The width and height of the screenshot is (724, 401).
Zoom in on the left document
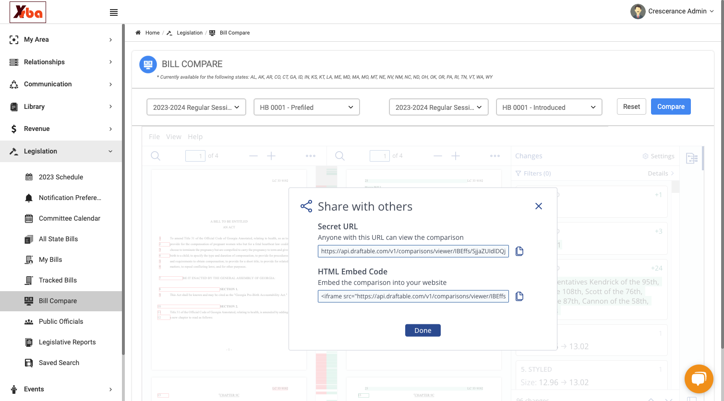tap(271, 156)
